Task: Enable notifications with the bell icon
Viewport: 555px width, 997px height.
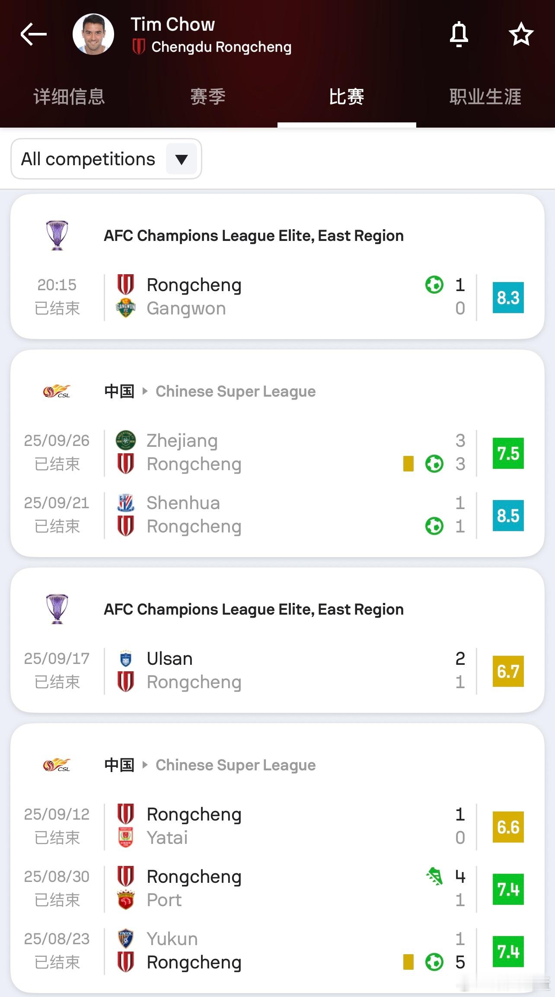Action: 459,34
